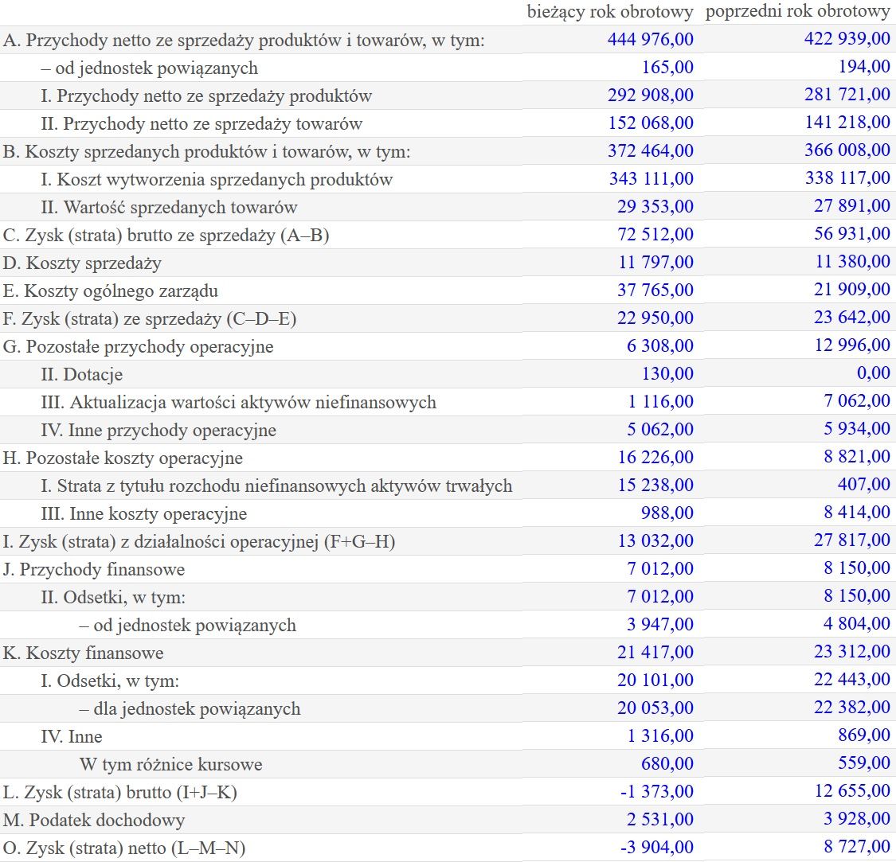Select 'G. Pozostałe przychody operacyjne' row

(x=138, y=347)
